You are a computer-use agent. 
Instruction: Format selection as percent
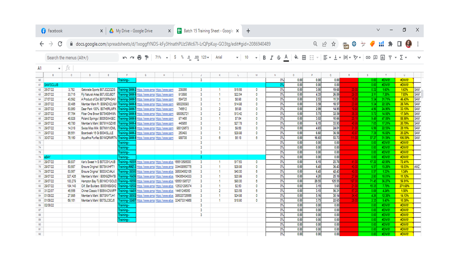coord(182,57)
